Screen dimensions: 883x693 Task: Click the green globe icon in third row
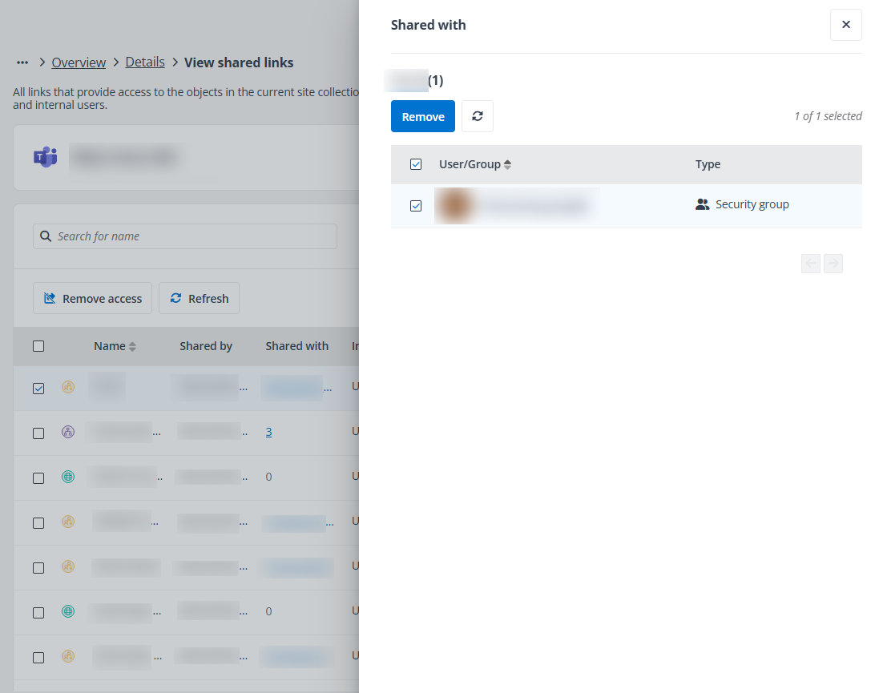[x=68, y=477]
